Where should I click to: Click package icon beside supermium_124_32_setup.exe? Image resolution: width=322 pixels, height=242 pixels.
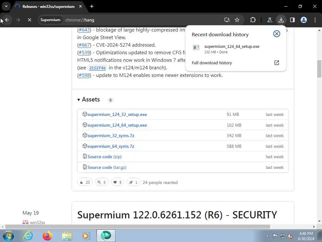click(x=85, y=114)
